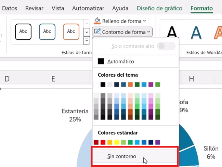Pick the orange theme color swatch

tap(130, 85)
